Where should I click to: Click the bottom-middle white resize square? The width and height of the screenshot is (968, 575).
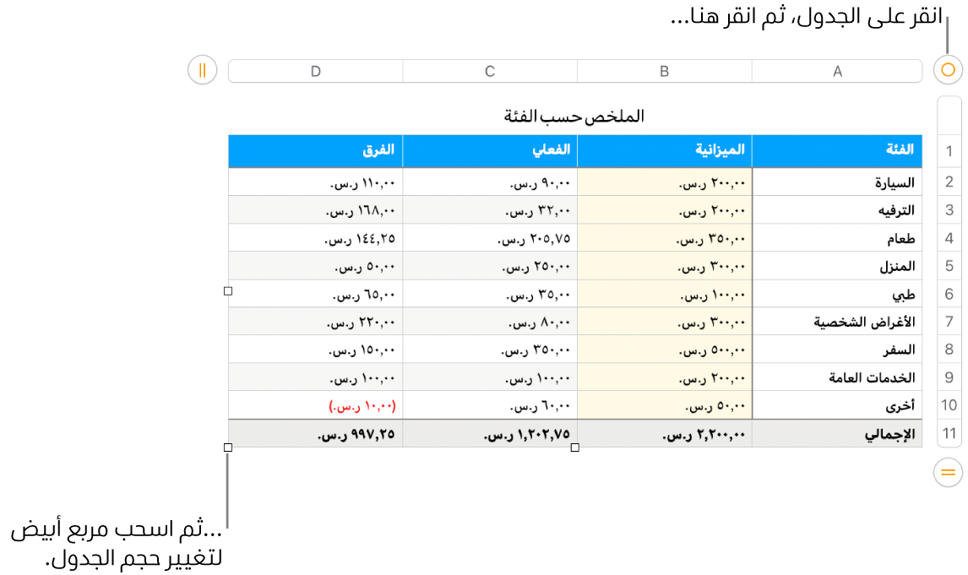click(x=575, y=448)
